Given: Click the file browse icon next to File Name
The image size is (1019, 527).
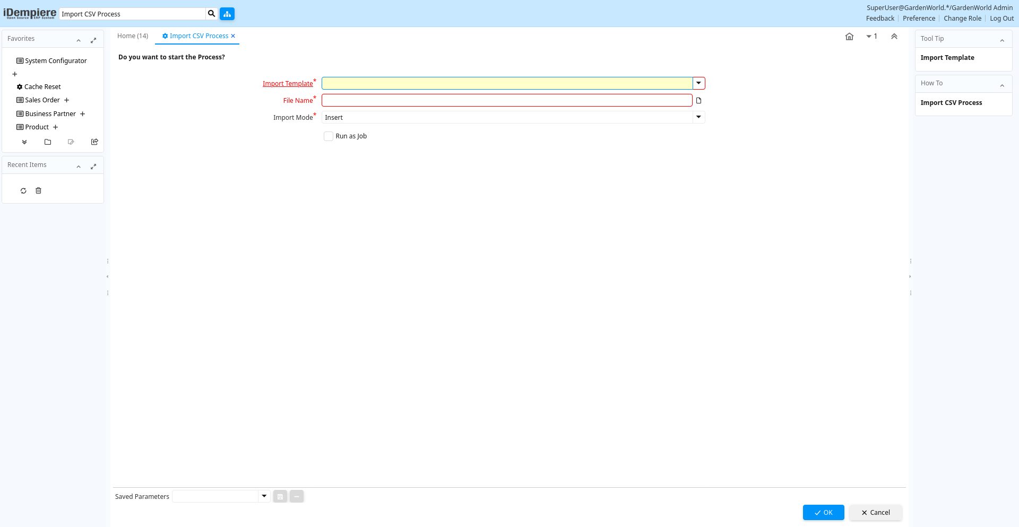Looking at the screenshot, I should click(698, 101).
